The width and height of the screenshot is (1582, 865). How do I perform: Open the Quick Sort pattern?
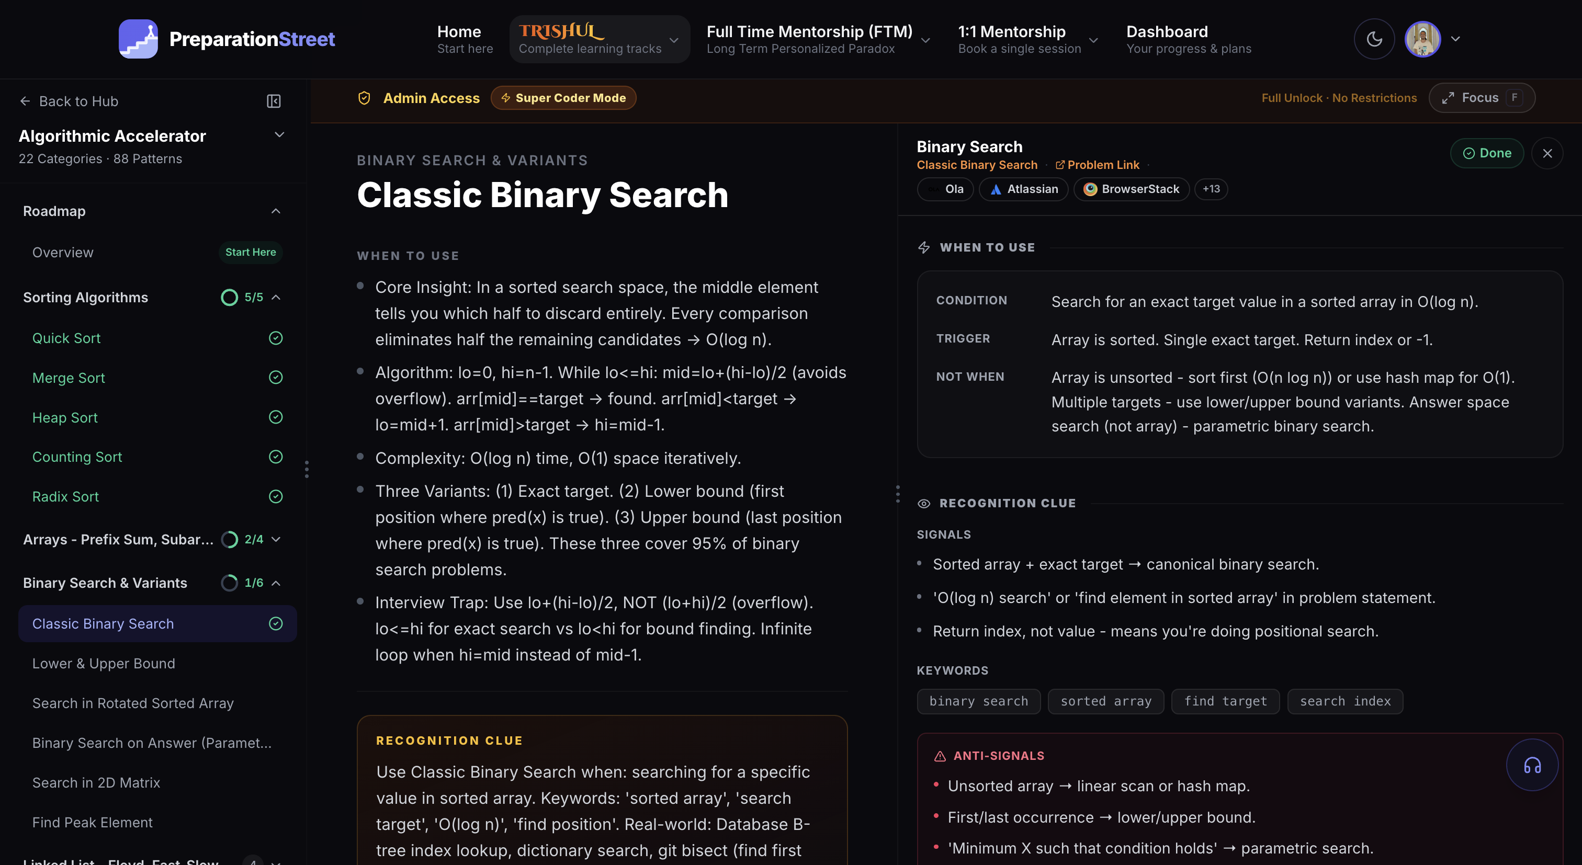[66, 338]
